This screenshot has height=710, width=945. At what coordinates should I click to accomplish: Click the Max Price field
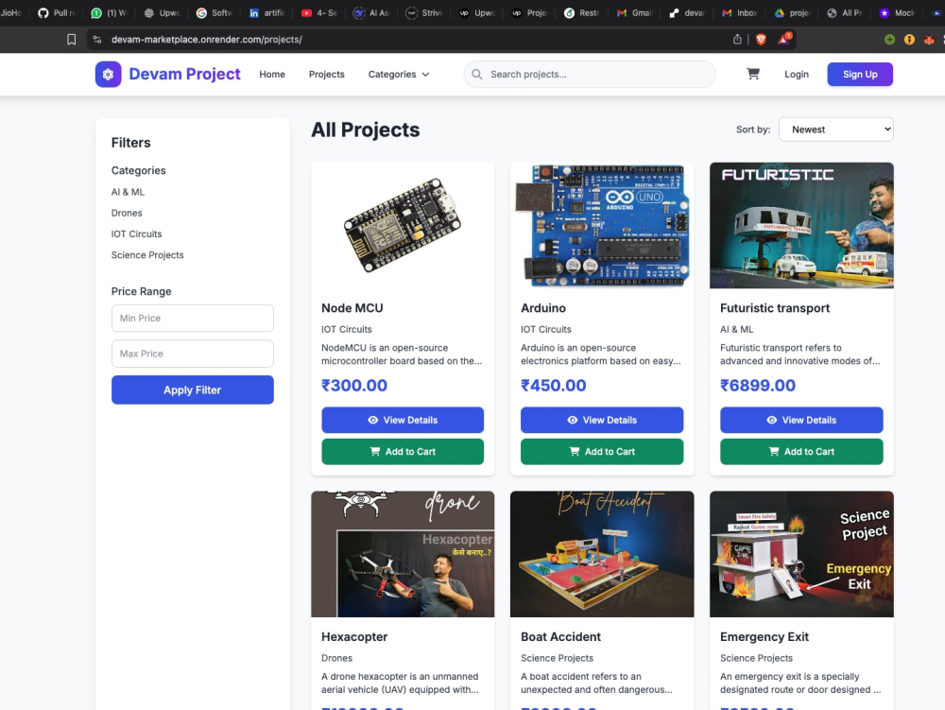tap(192, 354)
